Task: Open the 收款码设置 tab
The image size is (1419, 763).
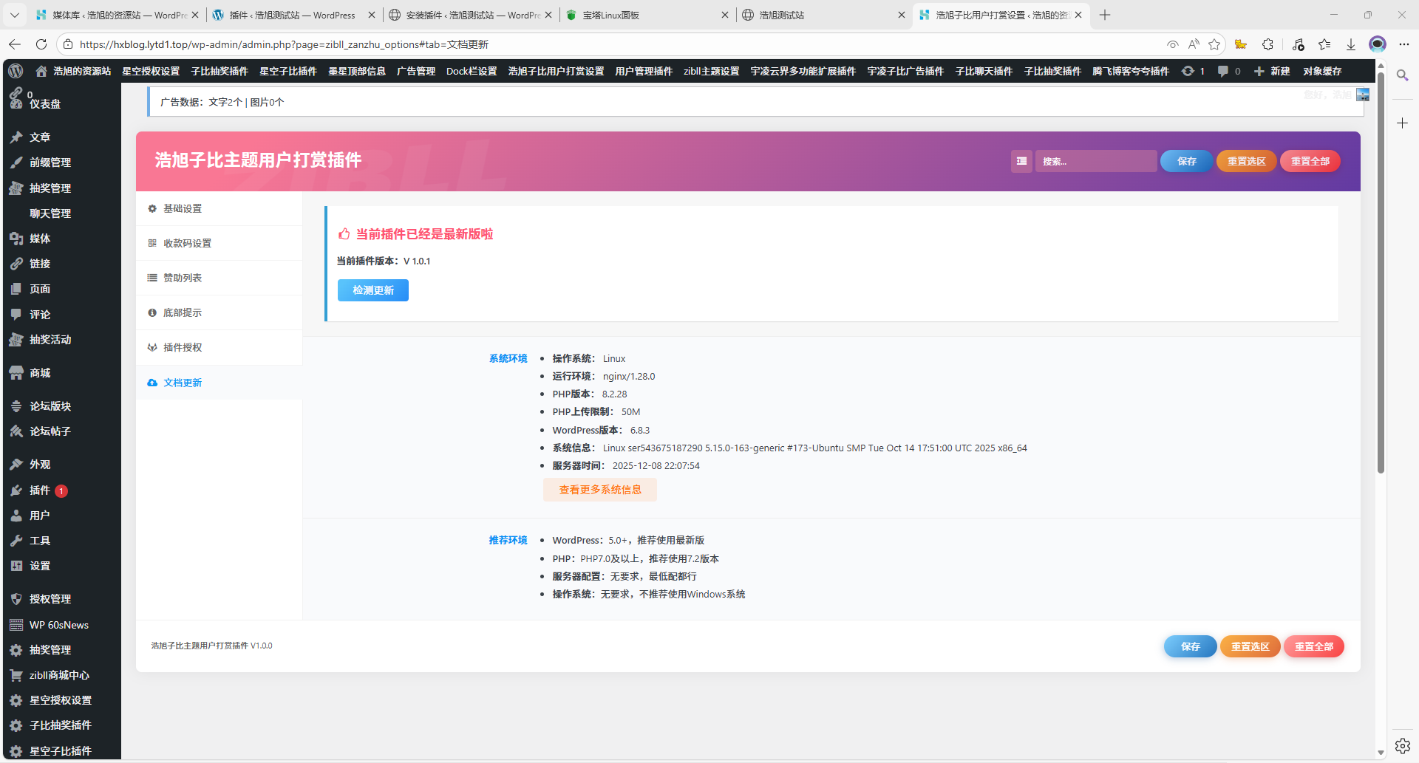Action: coord(187,244)
